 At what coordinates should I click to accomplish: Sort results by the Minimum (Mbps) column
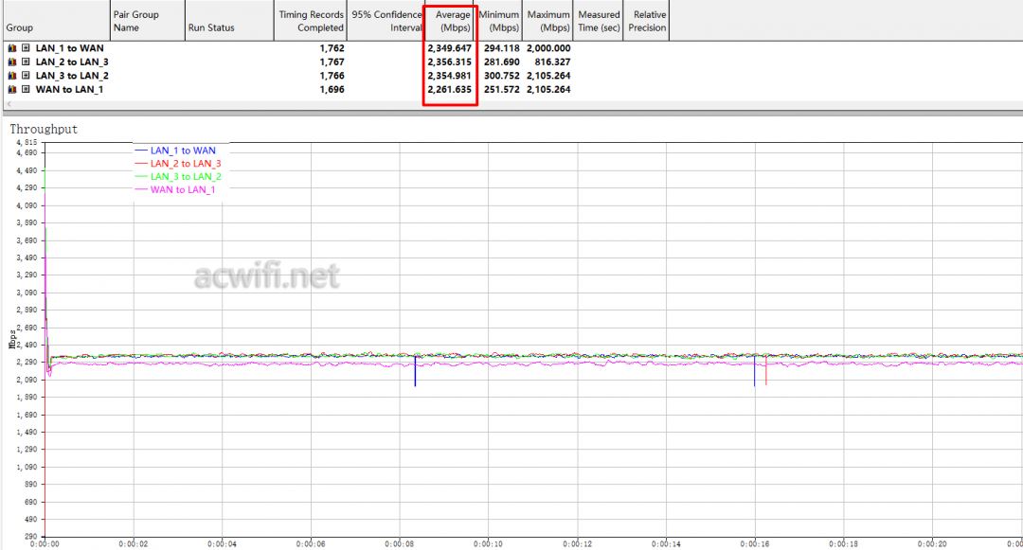click(x=499, y=20)
